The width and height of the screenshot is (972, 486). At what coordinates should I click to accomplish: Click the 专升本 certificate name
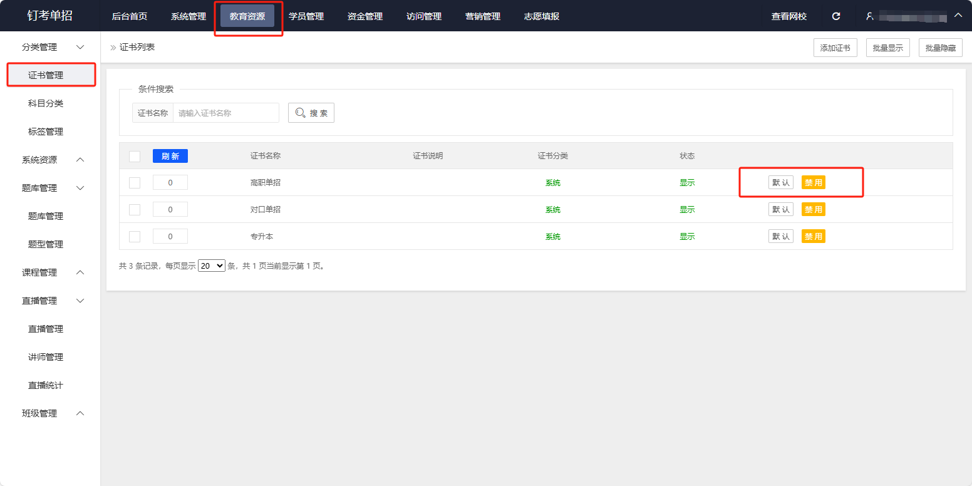pyautogui.click(x=262, y=237)
